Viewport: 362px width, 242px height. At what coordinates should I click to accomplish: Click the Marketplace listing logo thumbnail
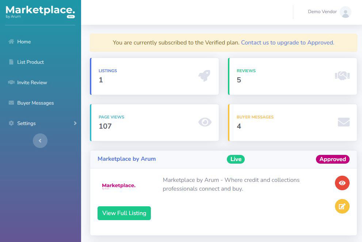pos(119,186)
